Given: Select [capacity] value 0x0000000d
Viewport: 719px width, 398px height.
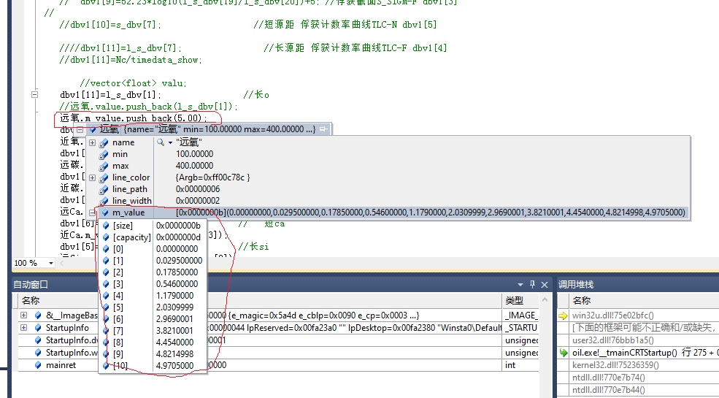Looking at the screenshot, I should 178,237.
